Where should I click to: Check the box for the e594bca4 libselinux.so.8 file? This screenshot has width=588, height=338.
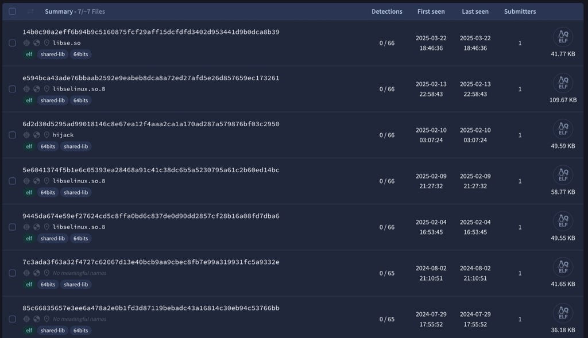coord(13,89)
